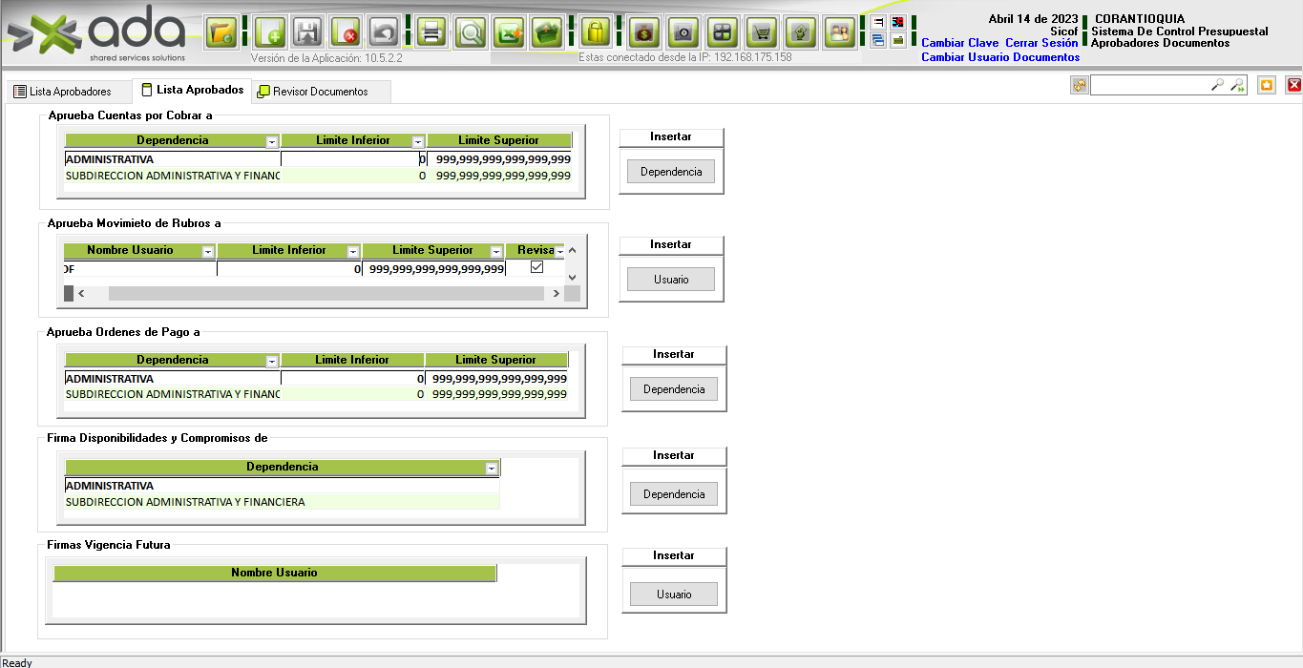Close the form with the red X icon

point(1294,85)
